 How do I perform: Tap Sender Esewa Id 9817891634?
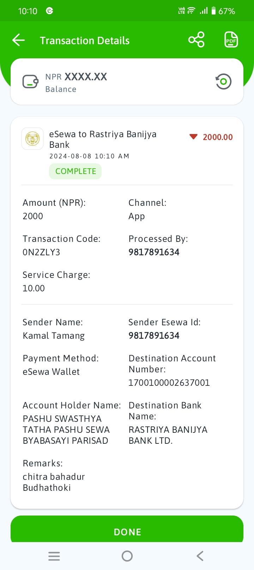coord(154,336)
